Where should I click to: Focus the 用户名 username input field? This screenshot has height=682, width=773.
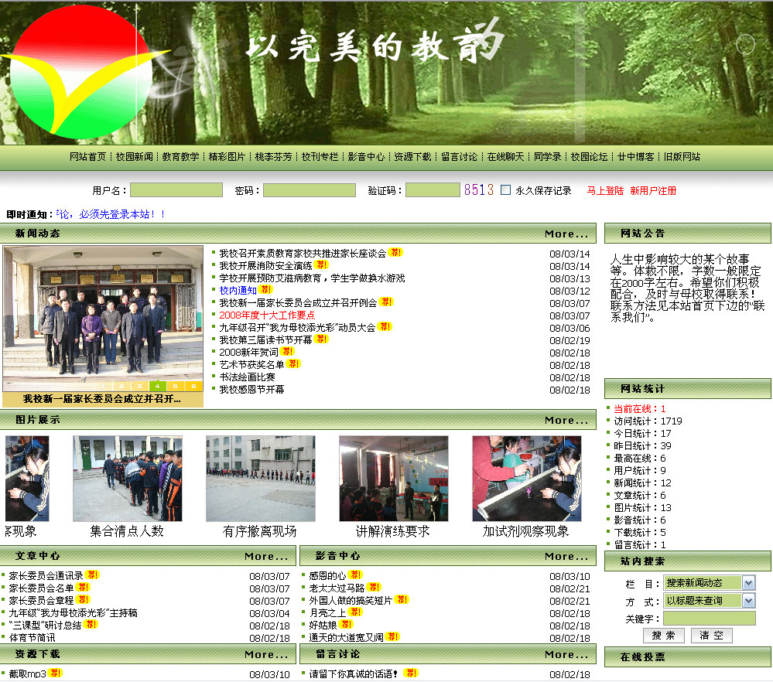(x=176, y=190)
